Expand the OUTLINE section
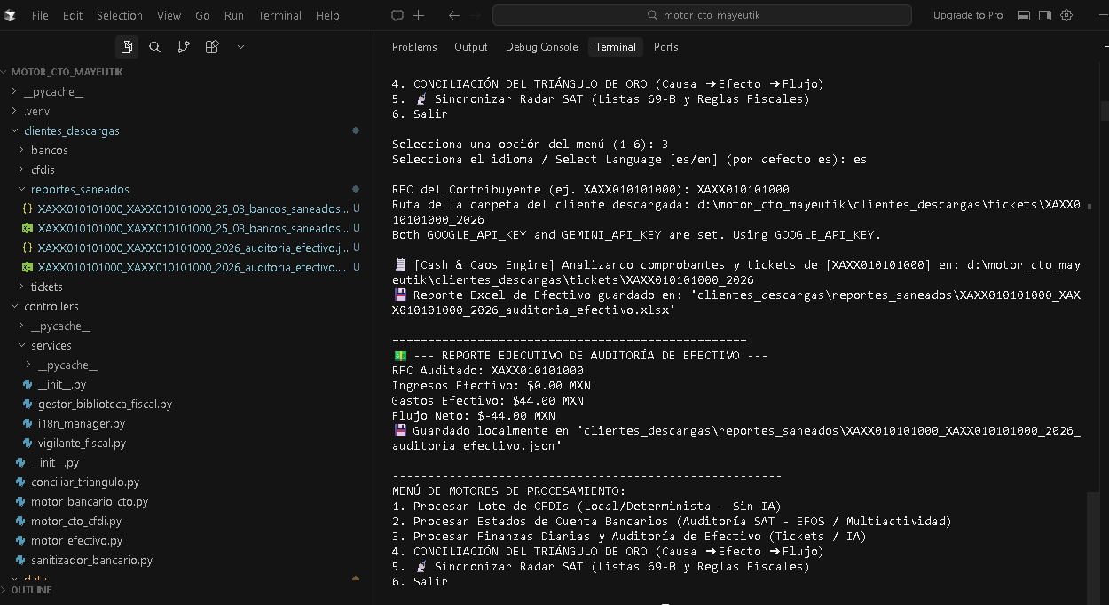Screen dimensions: 1109x605 [186, 590]
